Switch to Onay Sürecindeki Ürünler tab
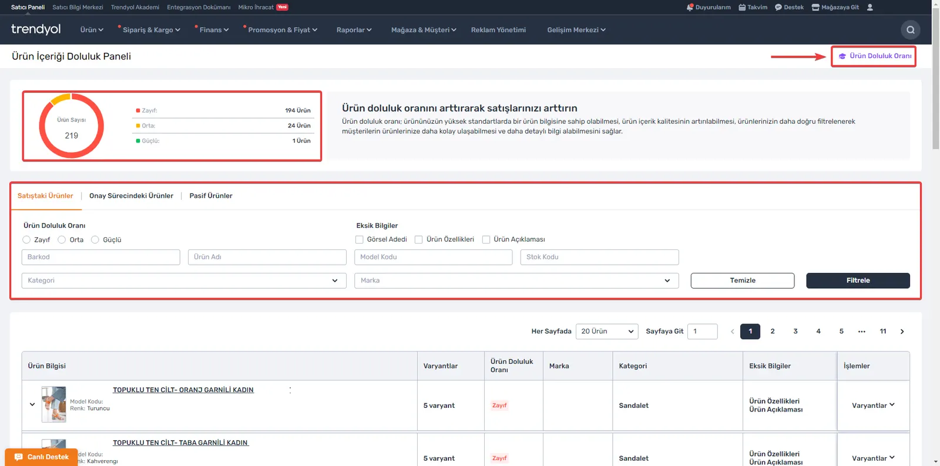 coord(131,196)
